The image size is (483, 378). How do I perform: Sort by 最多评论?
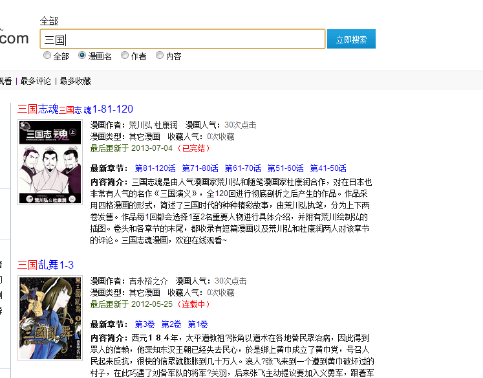tap(36, 81)
